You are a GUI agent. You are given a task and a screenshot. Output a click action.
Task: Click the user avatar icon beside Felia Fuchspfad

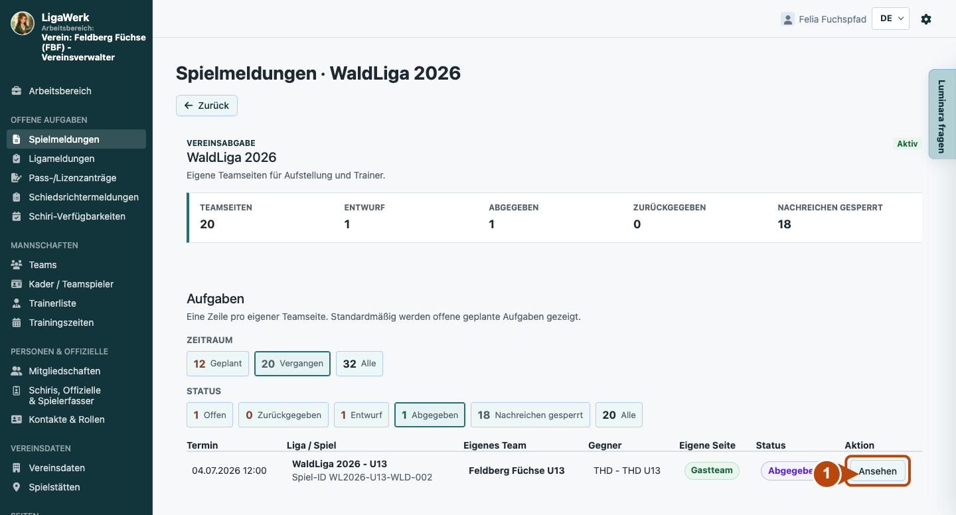pos(787,19)
